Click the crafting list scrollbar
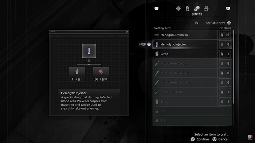Screen dimensions: 255x143 pos(234,67)
